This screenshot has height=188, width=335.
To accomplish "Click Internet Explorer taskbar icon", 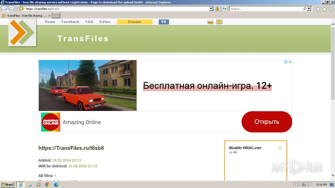I will point(21,185).
